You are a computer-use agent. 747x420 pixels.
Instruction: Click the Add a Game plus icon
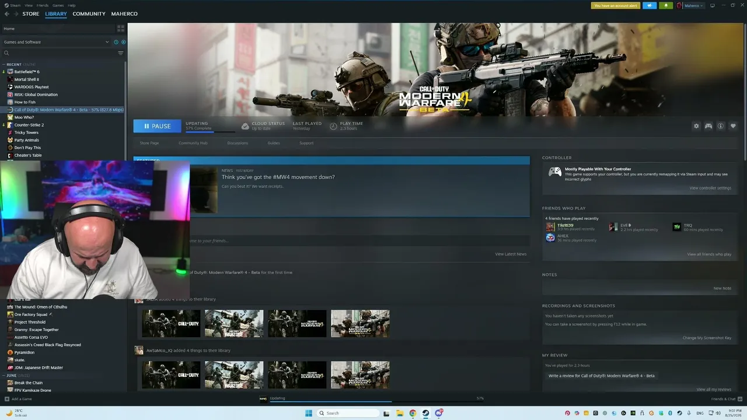pyautogui.click(x=7, y=399)
